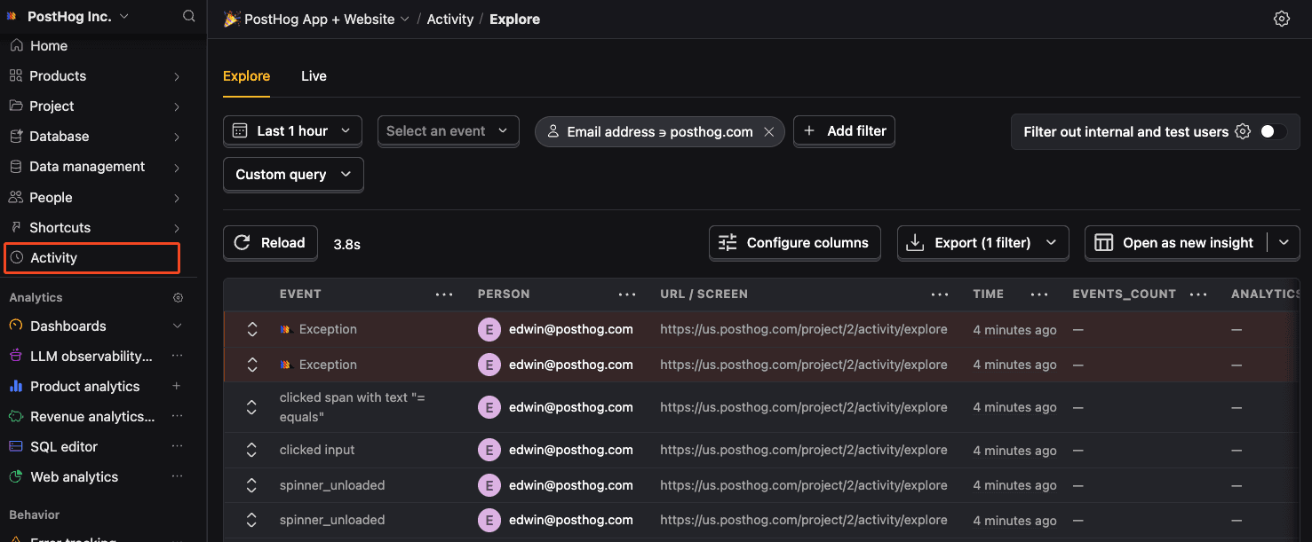Screen dimensions: 1312x542
Task: Open edwin@posthog.com in clicked input row
Action: click(570, 450)
